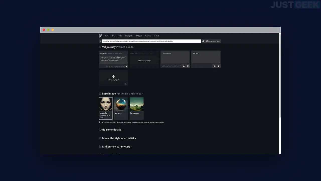321x181 pixels.
Task: Click the icon beside the Midjourney Prompt Builder heading
Action: click(100, 47)
